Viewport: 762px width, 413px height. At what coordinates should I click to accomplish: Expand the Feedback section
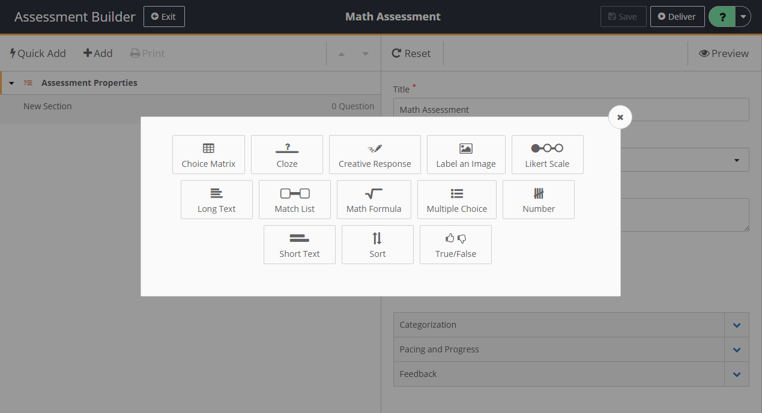coord(737,374)
